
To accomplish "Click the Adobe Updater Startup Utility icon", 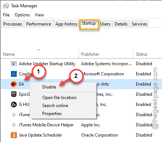I will click(14, 64).
